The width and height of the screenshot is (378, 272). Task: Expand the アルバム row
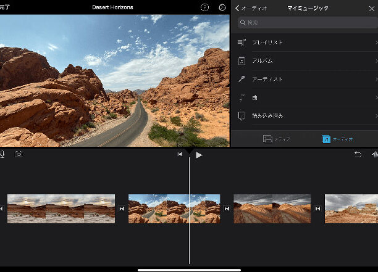pos(306,60)
